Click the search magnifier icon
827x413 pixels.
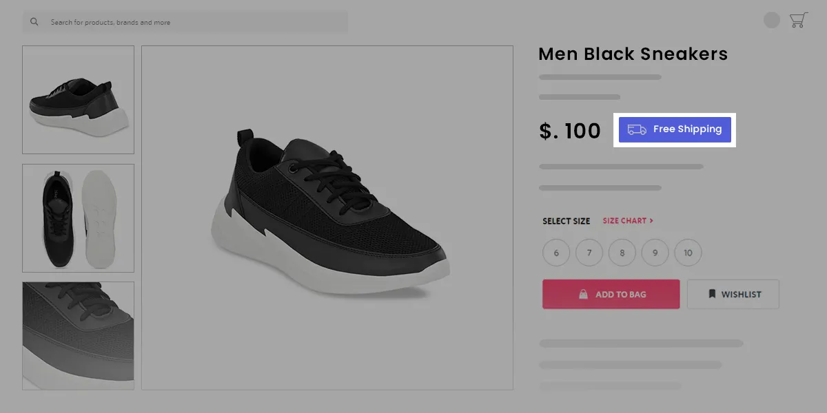coord(34,22)
